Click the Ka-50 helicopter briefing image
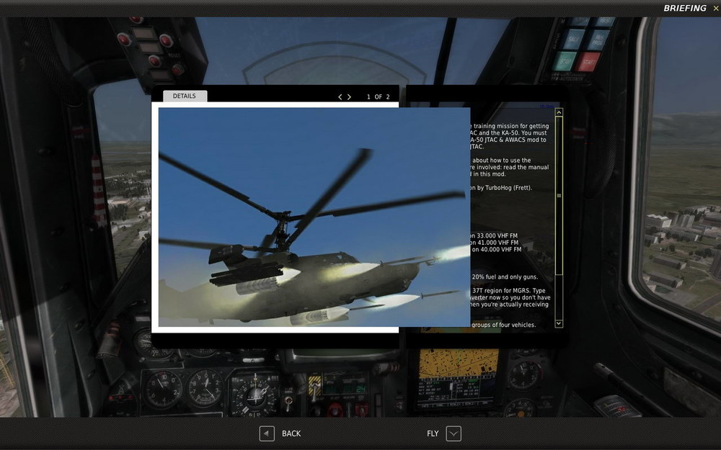721x450 pixels. [x=314, y=217]
